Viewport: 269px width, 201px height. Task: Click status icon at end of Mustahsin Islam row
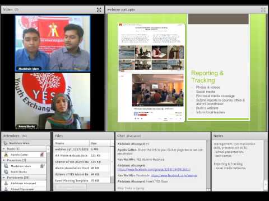coord(43,166)
